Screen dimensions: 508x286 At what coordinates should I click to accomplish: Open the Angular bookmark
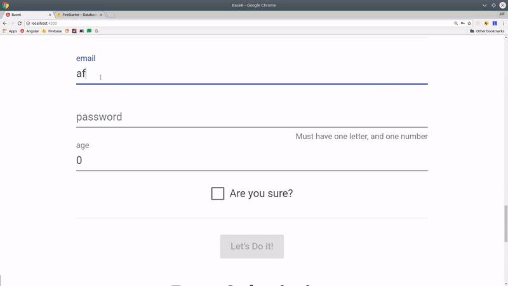(29, 31)
